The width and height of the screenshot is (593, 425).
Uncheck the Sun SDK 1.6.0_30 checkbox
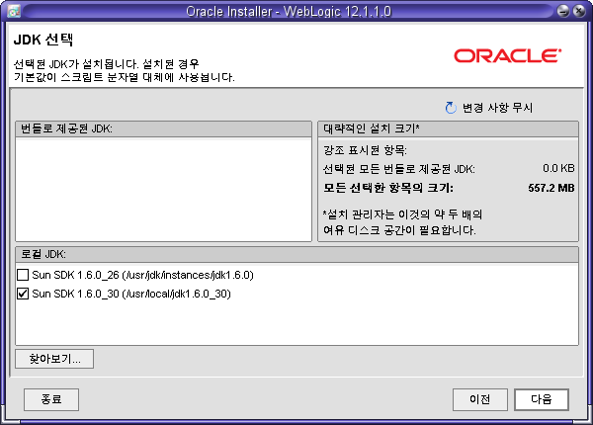pyautogui.click(x=24, y=294)
